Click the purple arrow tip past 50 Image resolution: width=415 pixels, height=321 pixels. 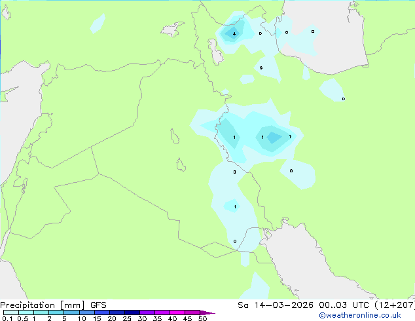pos(207,312)
